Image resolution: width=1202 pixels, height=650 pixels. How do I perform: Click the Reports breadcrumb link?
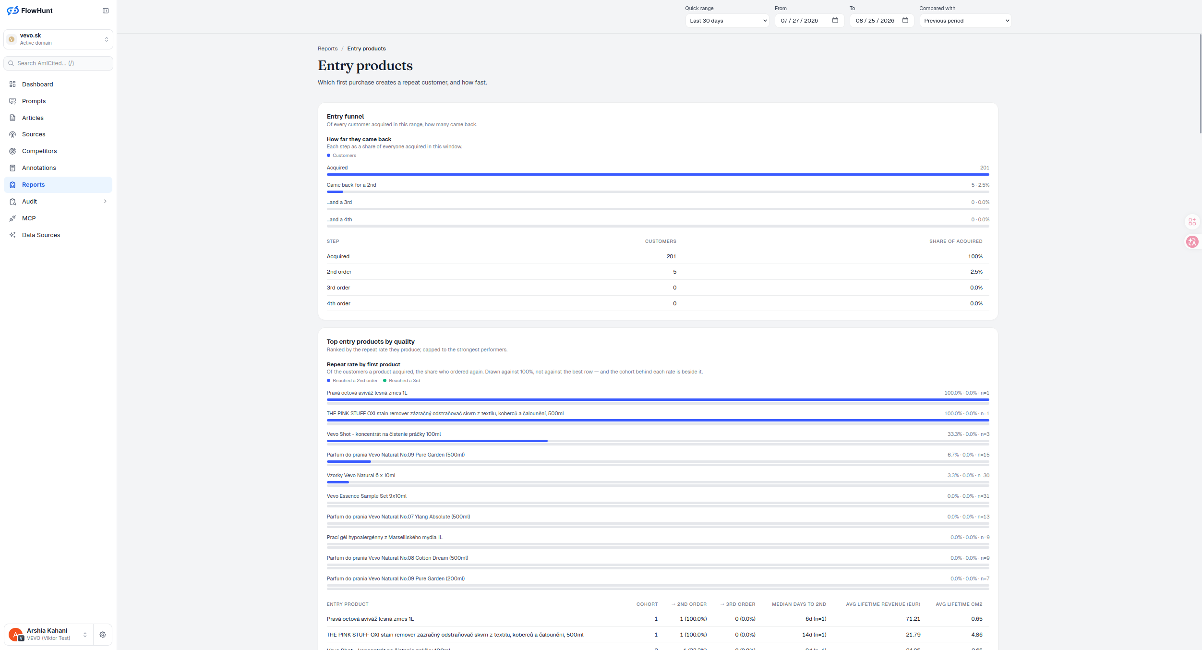327,48
